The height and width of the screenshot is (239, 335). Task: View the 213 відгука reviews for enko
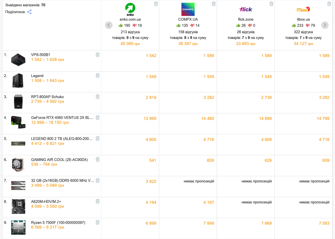point(130,32)
